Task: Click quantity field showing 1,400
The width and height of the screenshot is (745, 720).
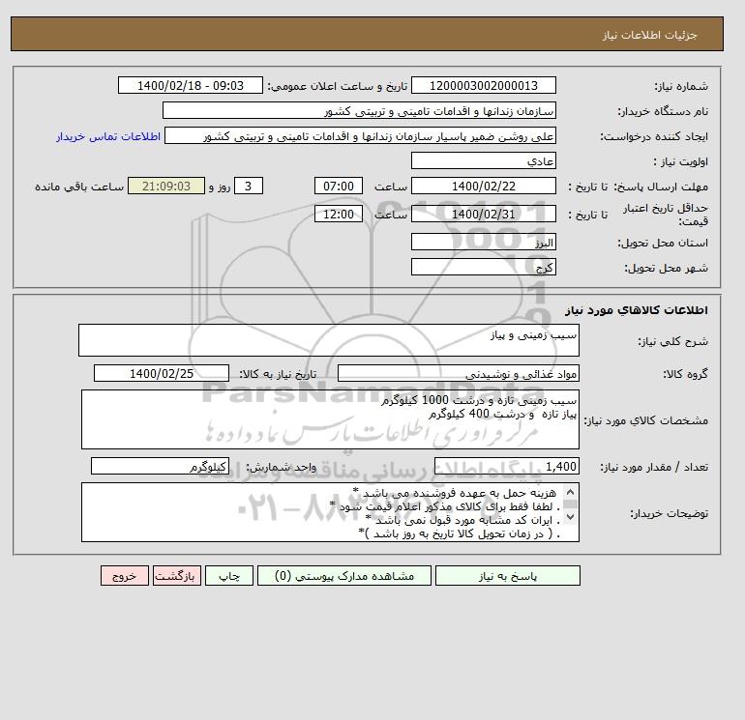Action: click(507, 467)
